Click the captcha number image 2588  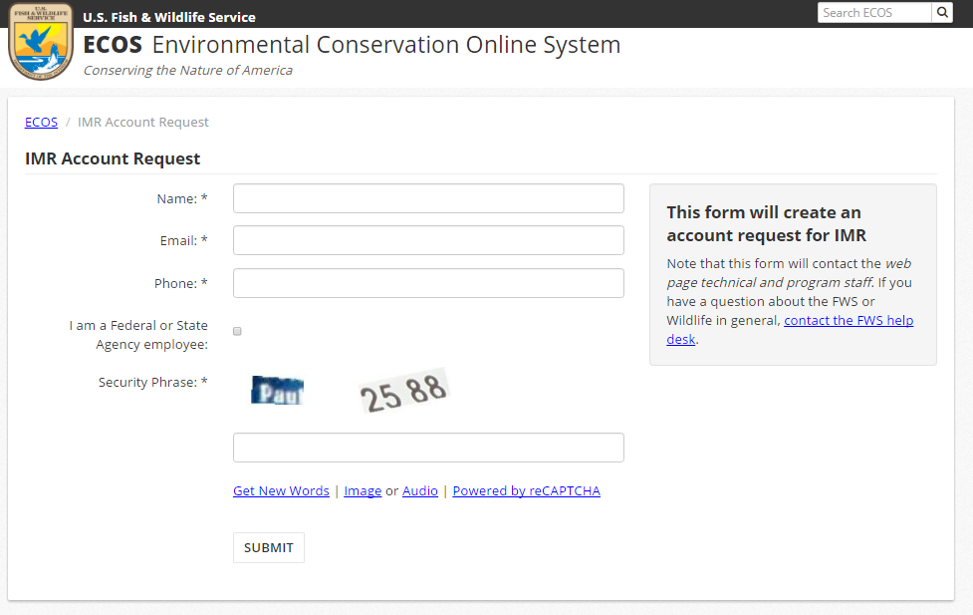(x=403, y=392)
